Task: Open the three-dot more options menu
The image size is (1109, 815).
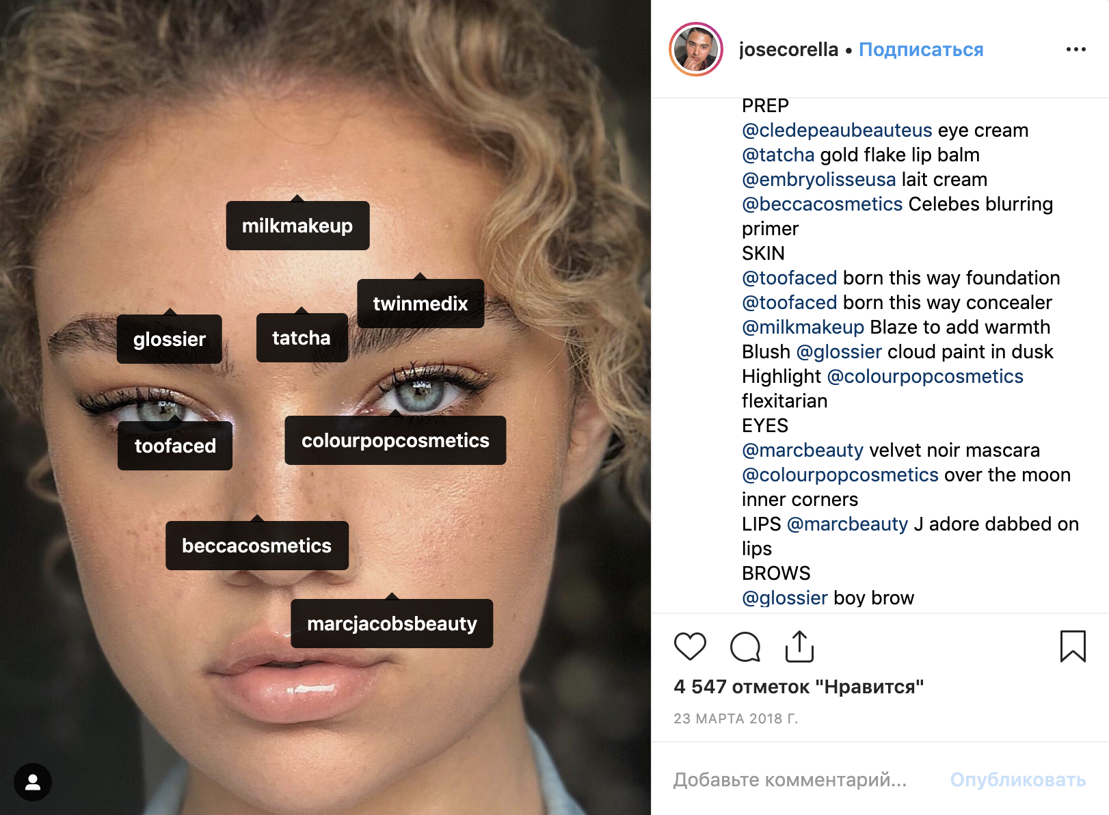Action: click(1075, 49)
